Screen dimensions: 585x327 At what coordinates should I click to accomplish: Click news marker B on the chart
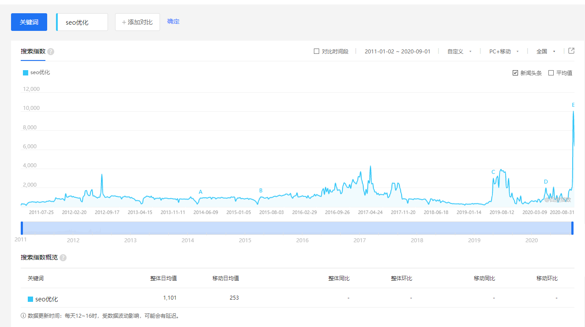click(x=261, y=191)
